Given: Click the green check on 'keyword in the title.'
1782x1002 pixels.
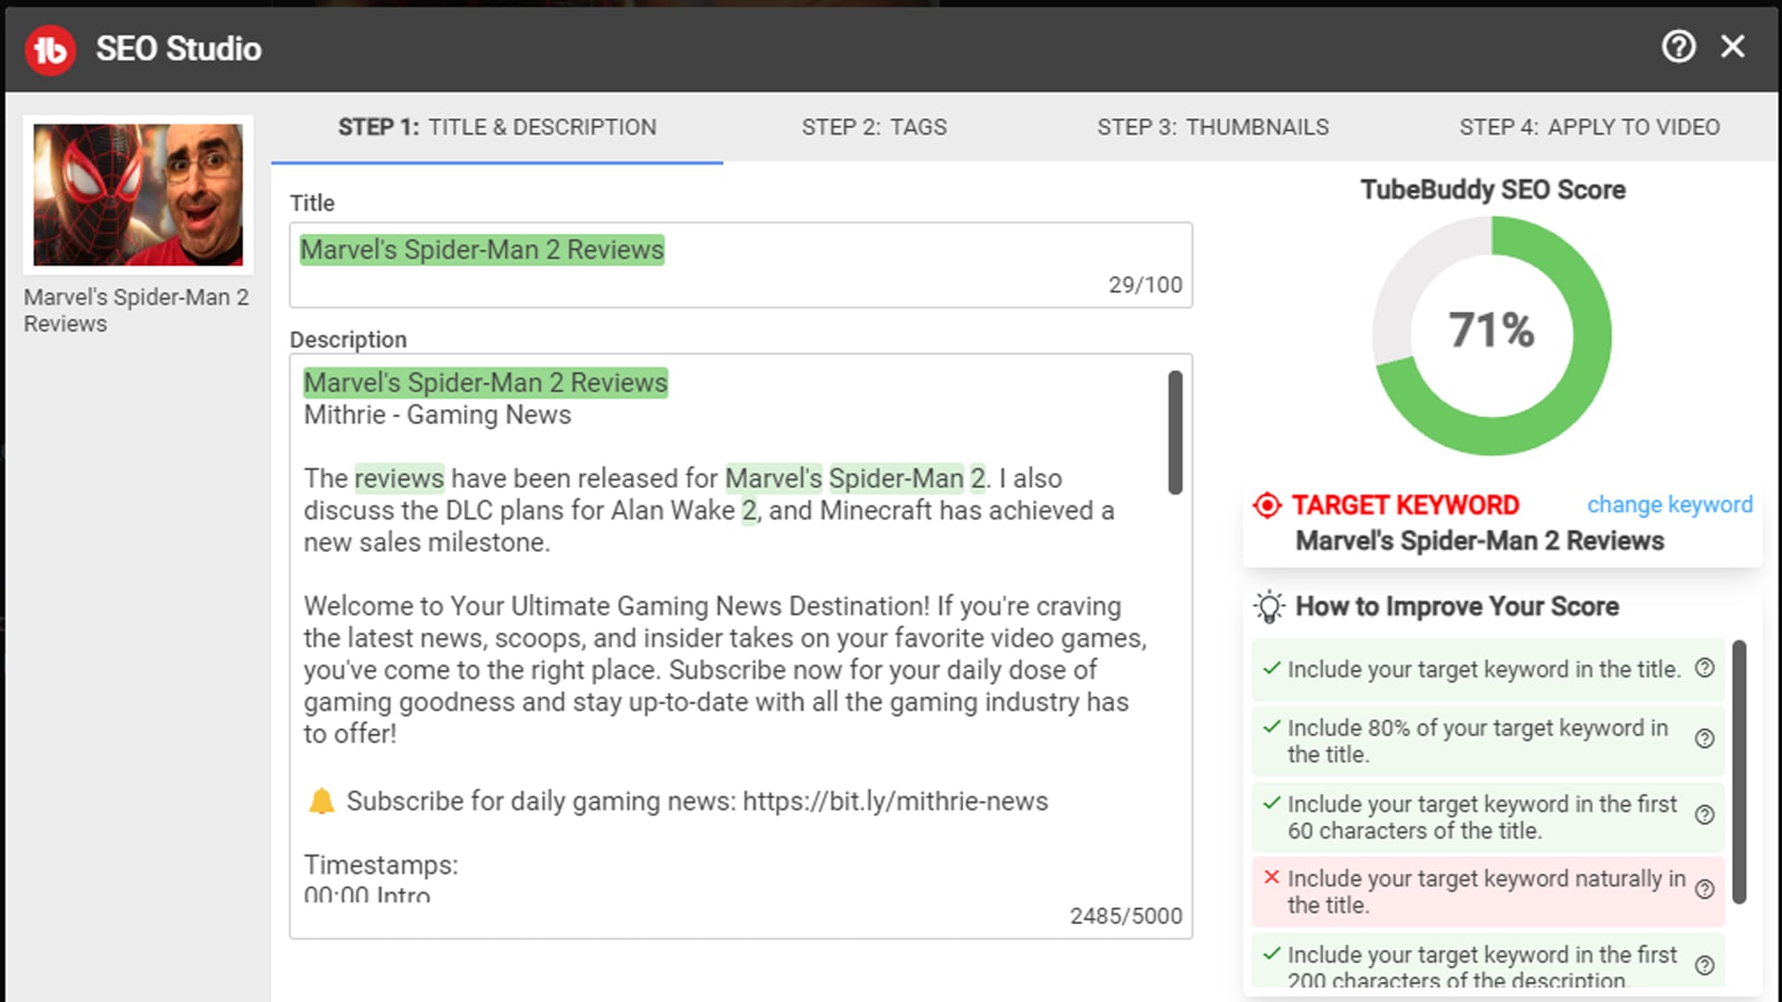Looking at the screenshot, I should pyautogui.click(x=1272, y=668).
